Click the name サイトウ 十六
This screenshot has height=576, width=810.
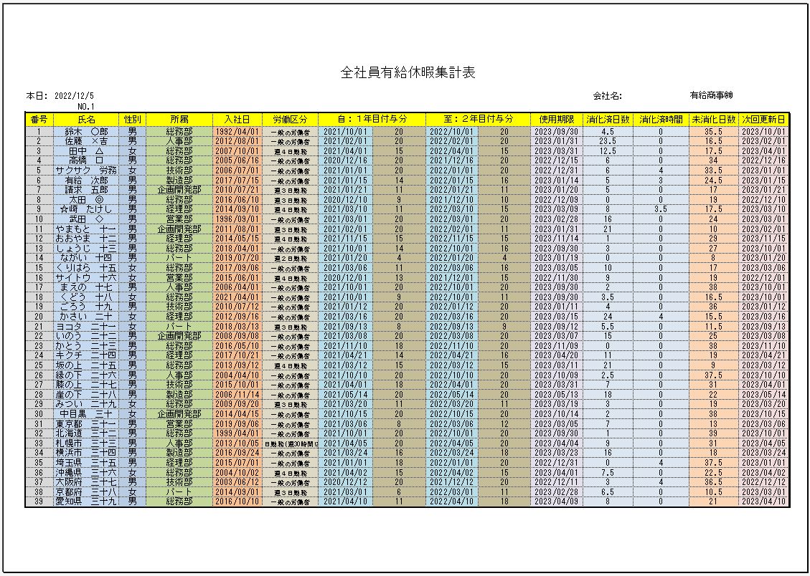pos(86,277)
